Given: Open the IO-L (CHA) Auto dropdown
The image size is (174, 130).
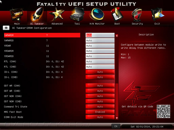Looking at the screenshot, I should (x=100, y=72).
